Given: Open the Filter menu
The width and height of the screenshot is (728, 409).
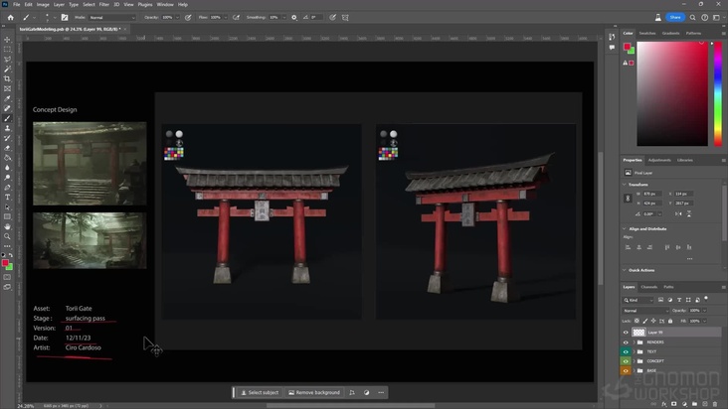Looking at the screenshot, I should (104, 5).
